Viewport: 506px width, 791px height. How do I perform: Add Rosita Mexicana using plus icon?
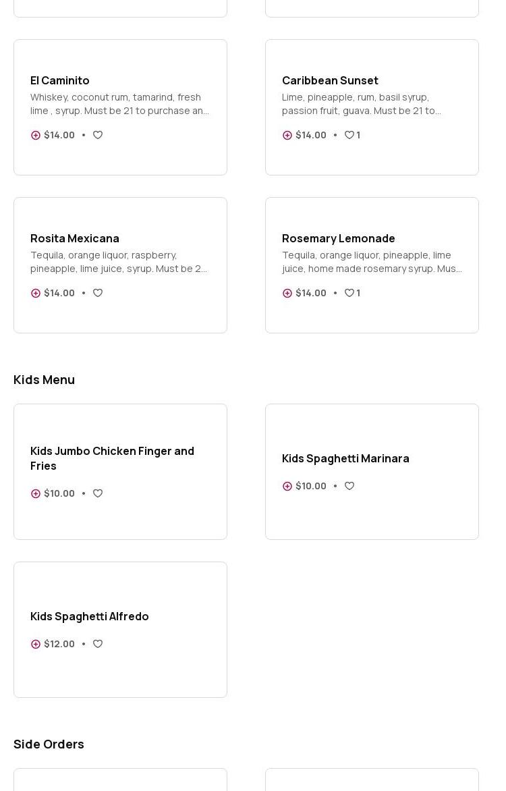tap(36, 293)
